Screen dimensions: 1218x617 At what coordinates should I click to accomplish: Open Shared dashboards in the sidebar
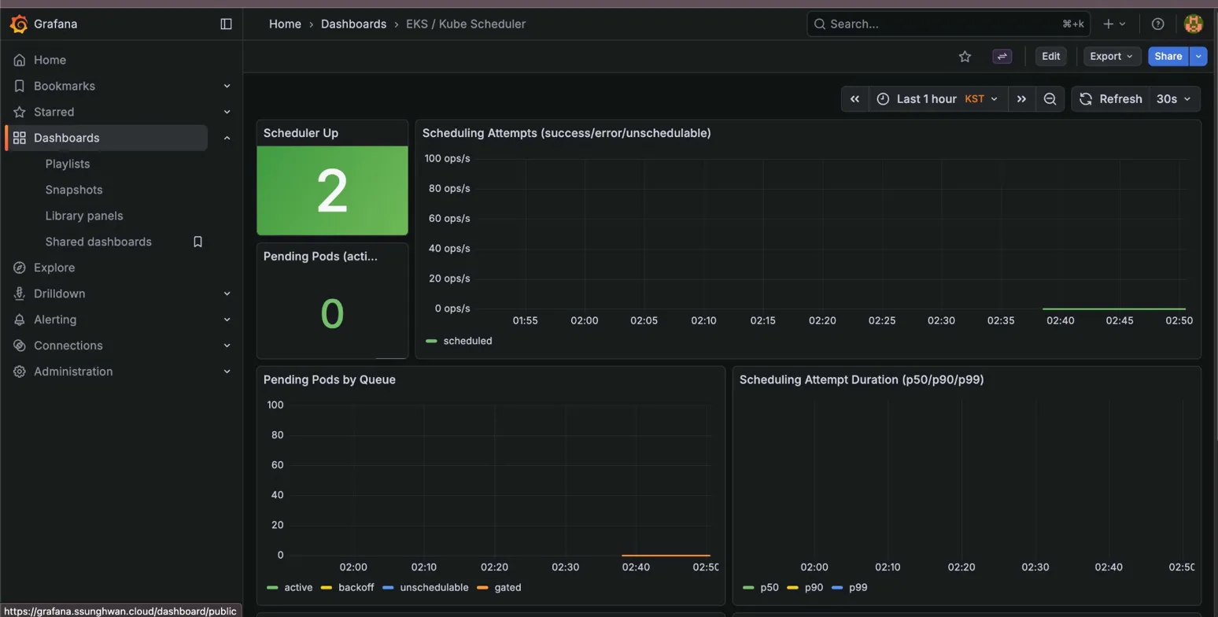point(98,242)
